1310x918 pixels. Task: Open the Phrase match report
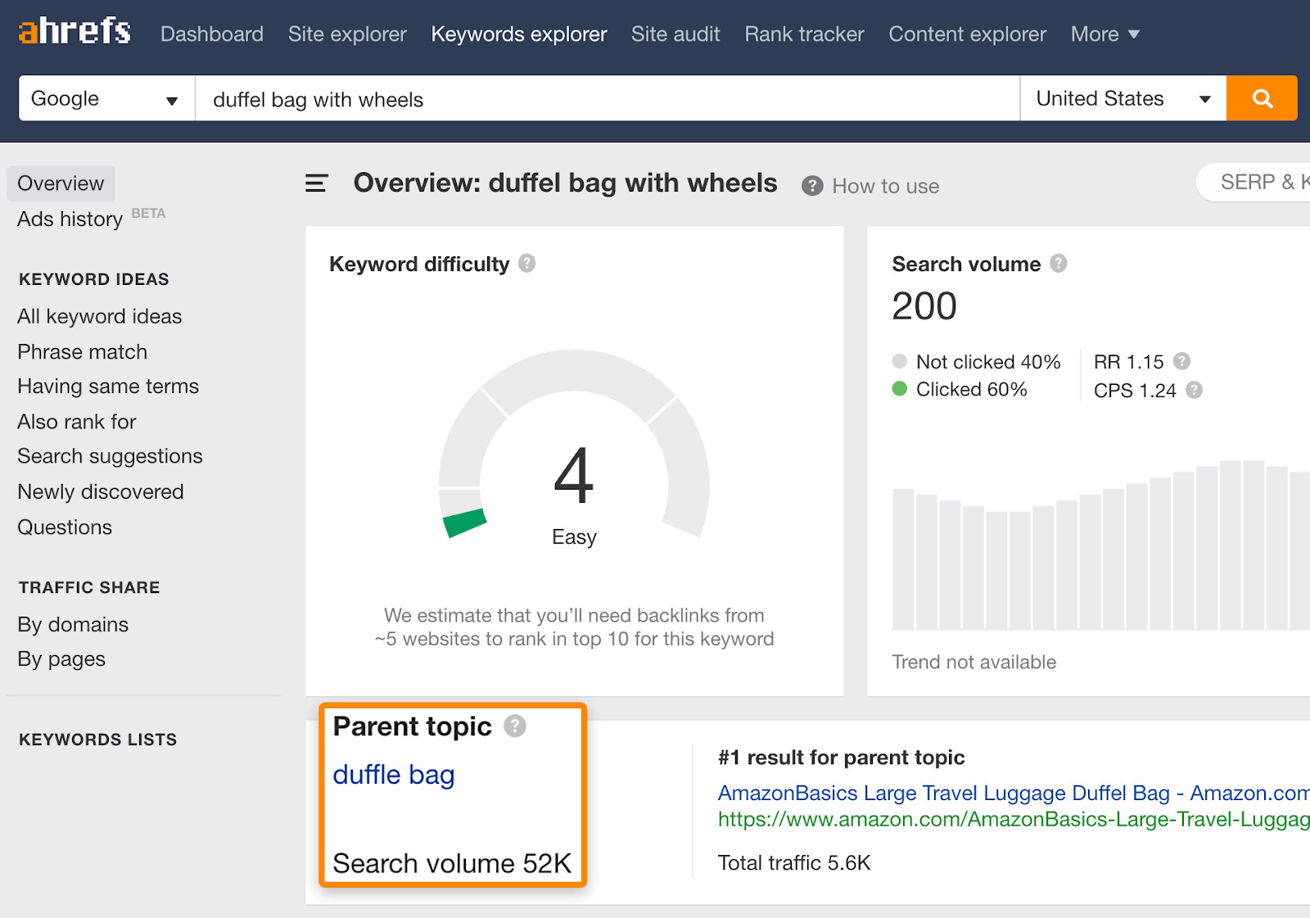pos(83,351)
